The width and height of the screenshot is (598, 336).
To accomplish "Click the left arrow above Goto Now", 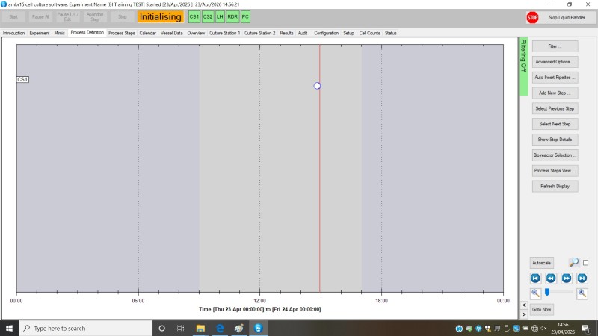I will pyautogui.click(x=524, y=305).
